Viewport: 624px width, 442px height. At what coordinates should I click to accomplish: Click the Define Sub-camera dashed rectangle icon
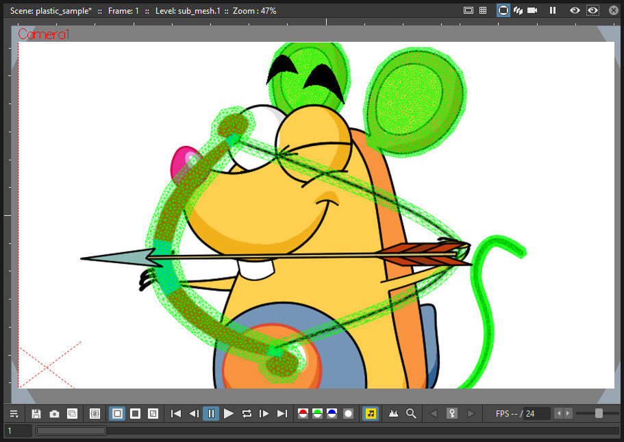tap(95, 414)
